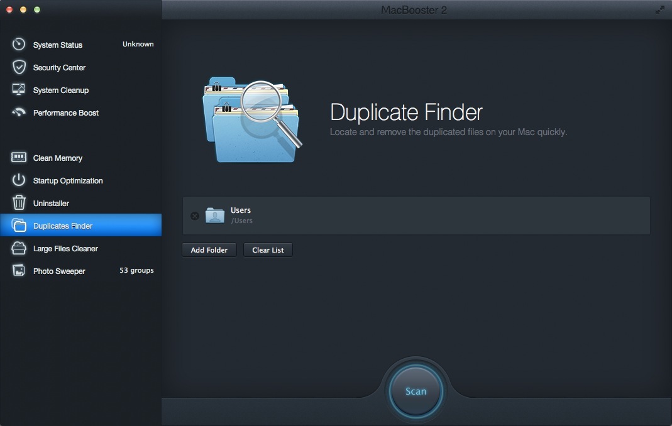Click the Clear List button
672x426 pixels.
pyautogui.click(x=268, y=250)
